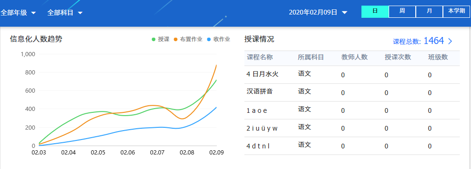This screenshot has height=169, width=471.
Task: Click the 班级数 column header
Action: (x=438, y=57)
